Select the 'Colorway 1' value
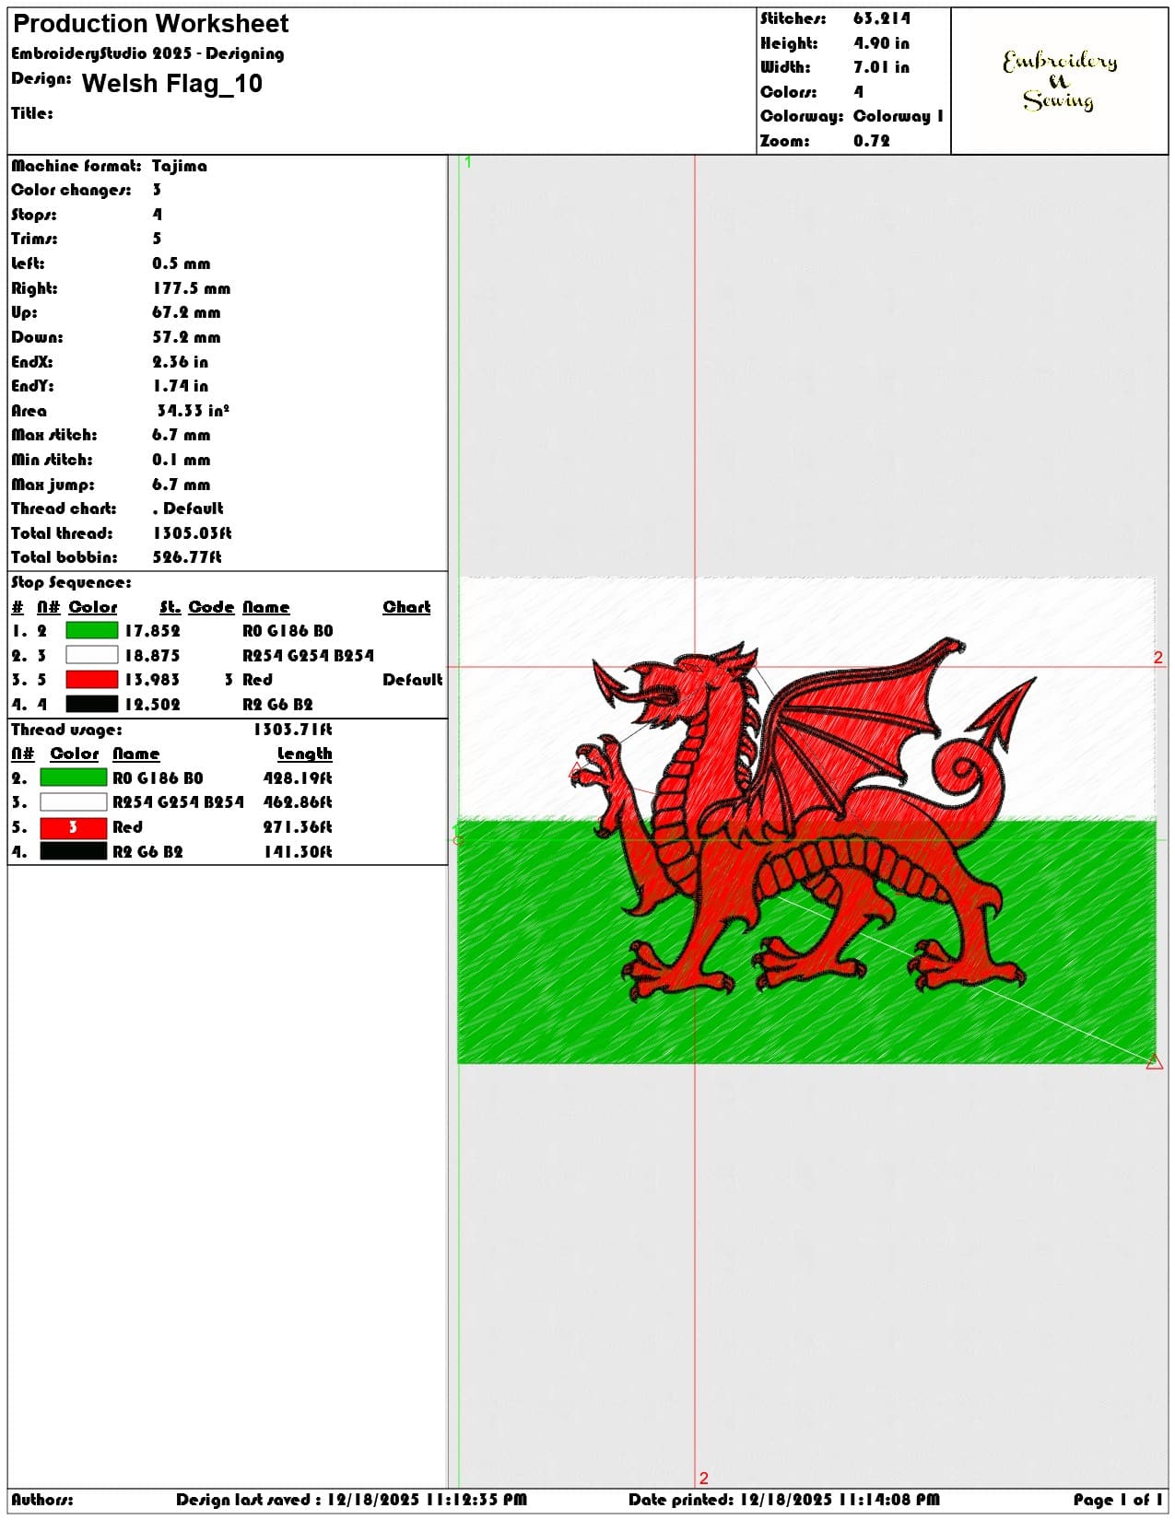Viewport: 1175px width, 1520px height. pyautogui.click(x=899, y=116)
